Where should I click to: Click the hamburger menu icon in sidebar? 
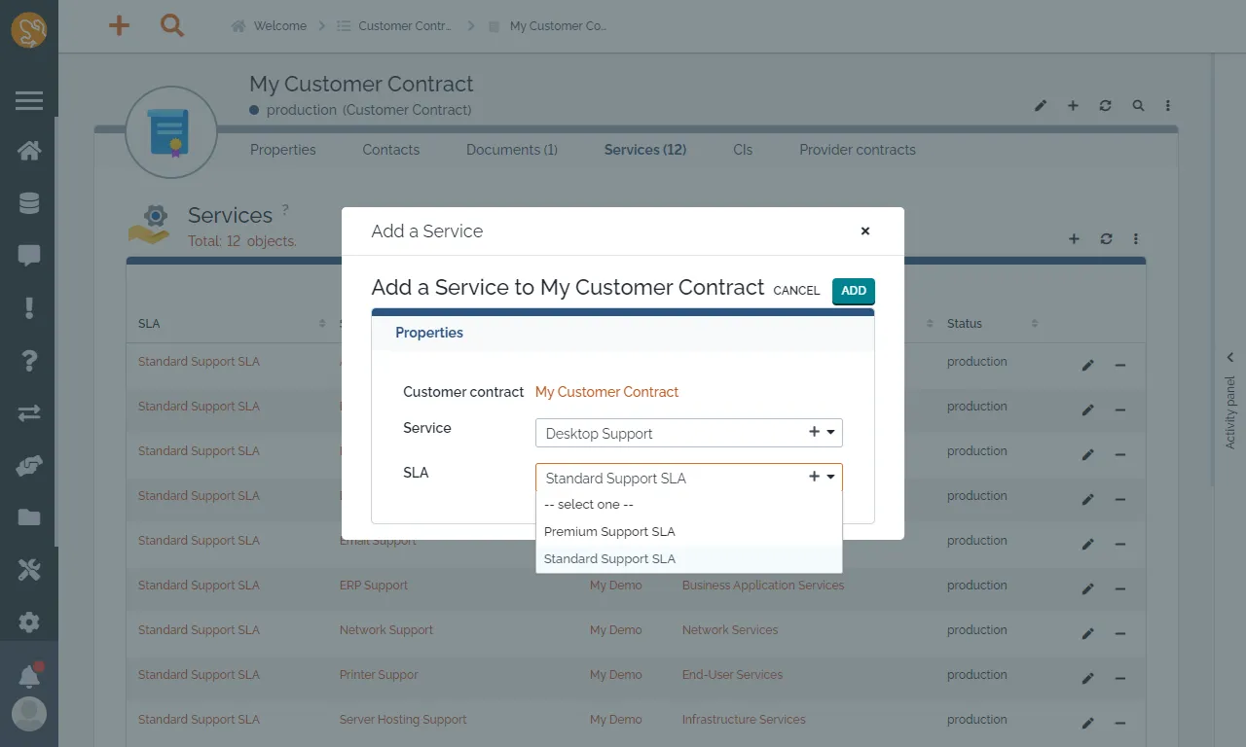pyautogui.click(x=29, y=100)
